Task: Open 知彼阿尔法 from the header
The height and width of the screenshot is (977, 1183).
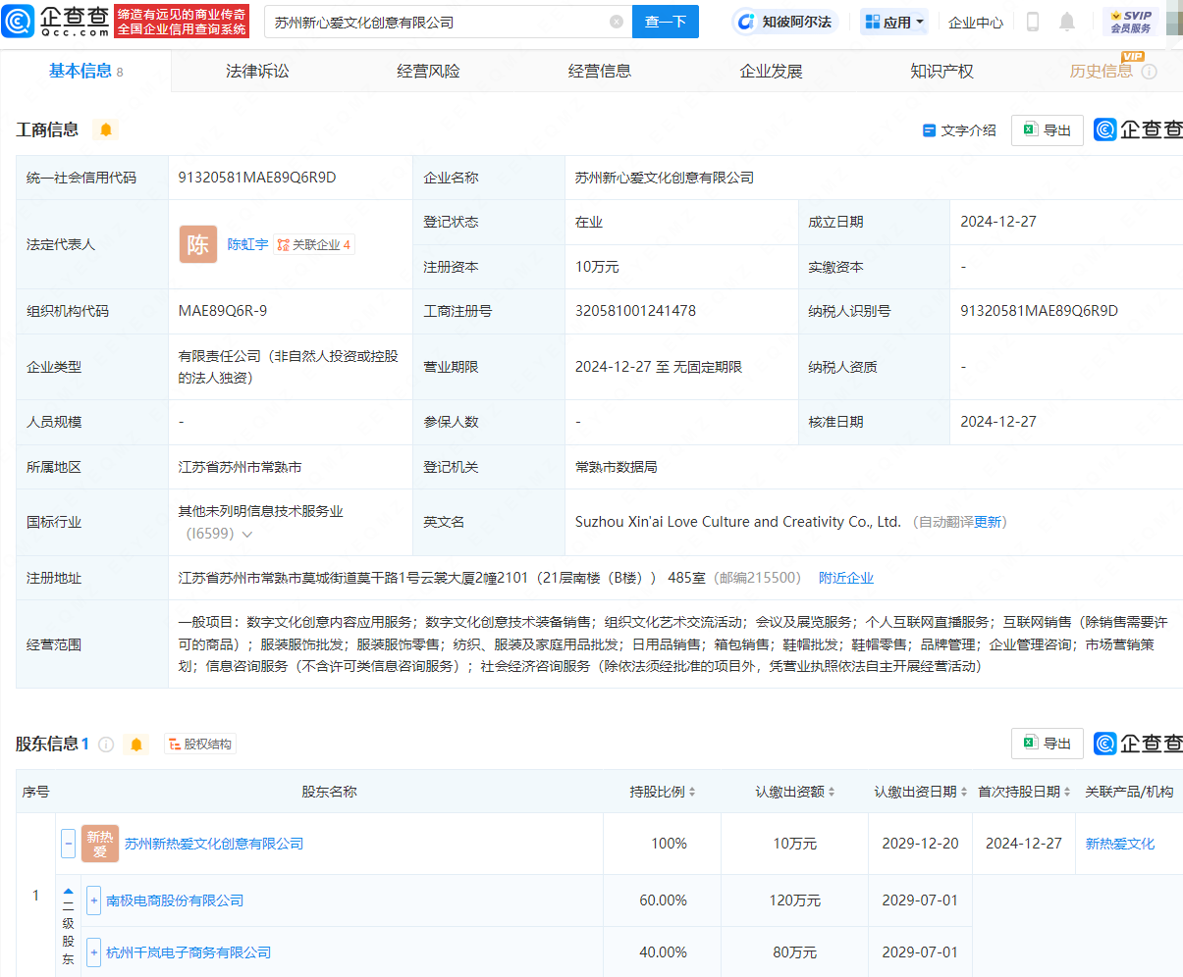Action: point(785,22)
